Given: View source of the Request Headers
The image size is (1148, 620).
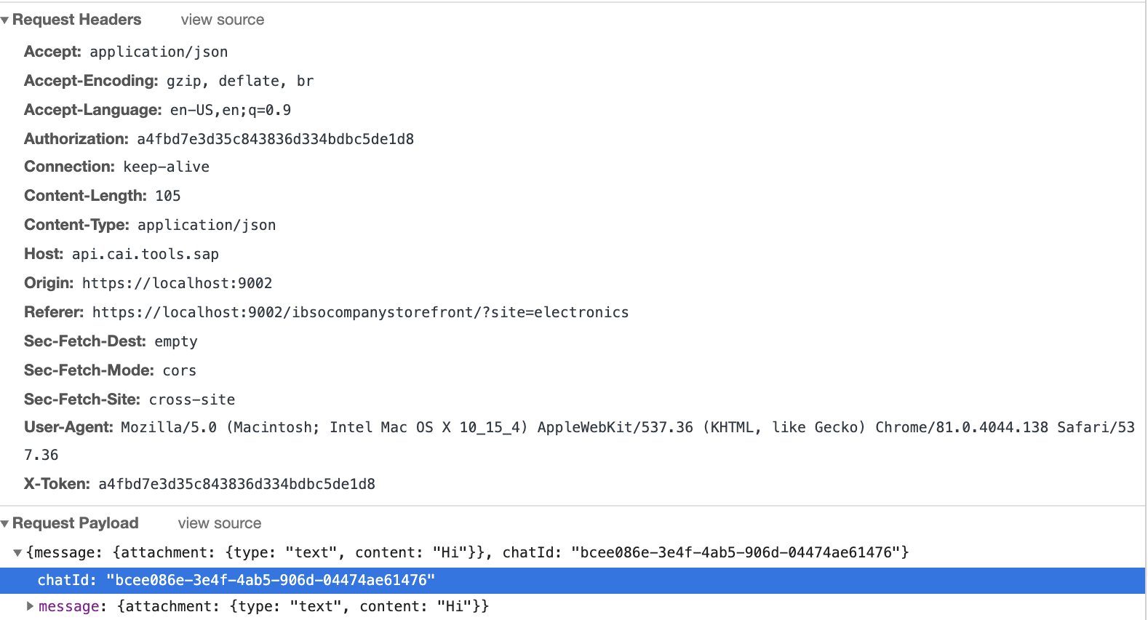Looking at the screenshot, I should pos(222,20).
